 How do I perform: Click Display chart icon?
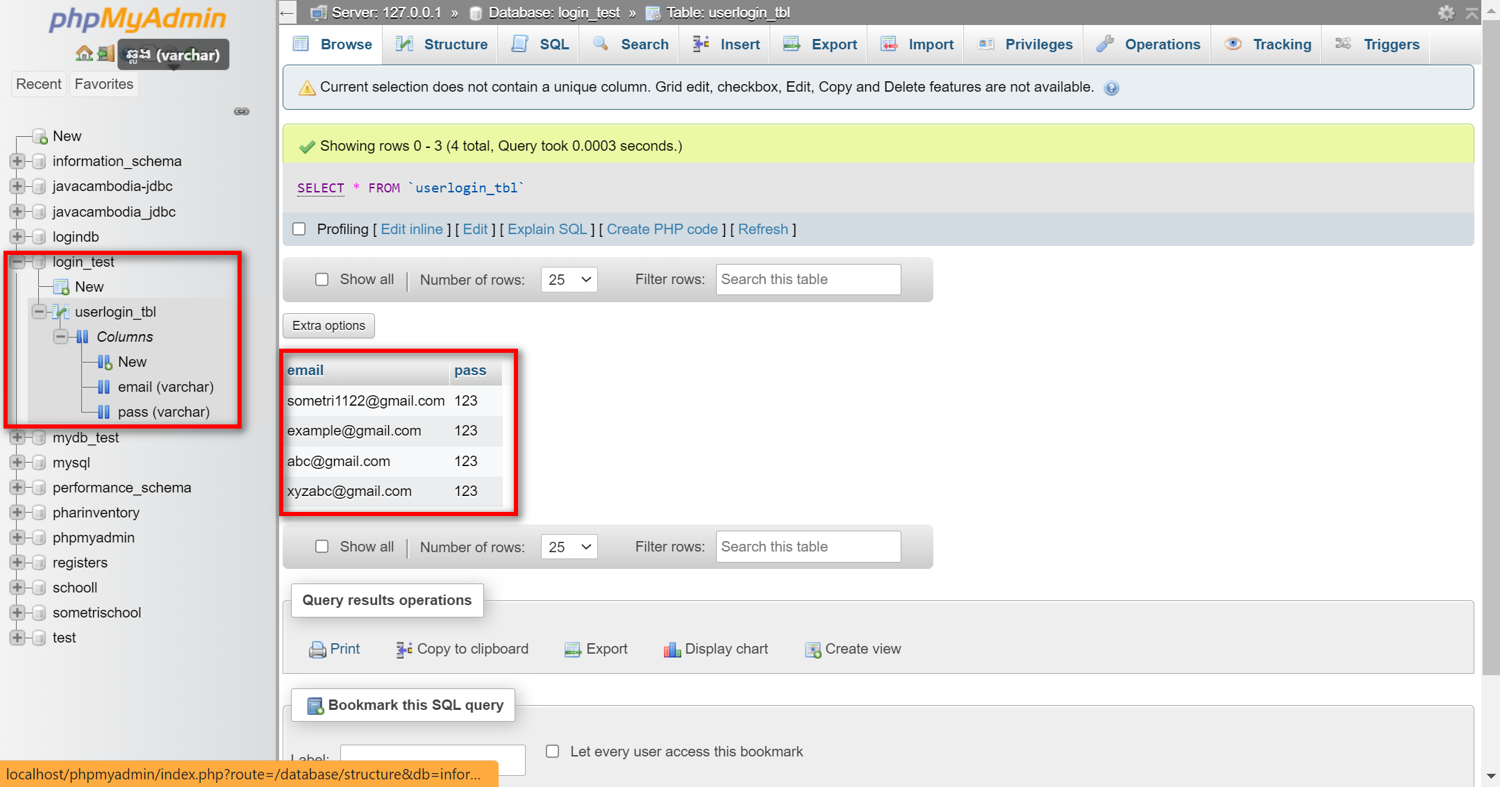click(x=672, y=649)
